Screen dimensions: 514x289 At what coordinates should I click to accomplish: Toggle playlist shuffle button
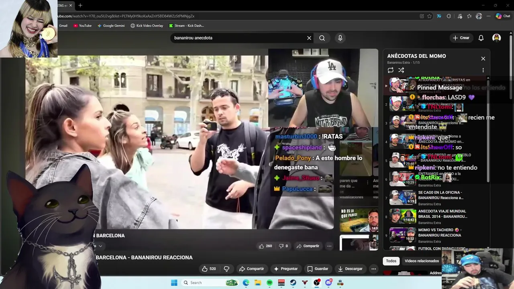pos(401,70)
